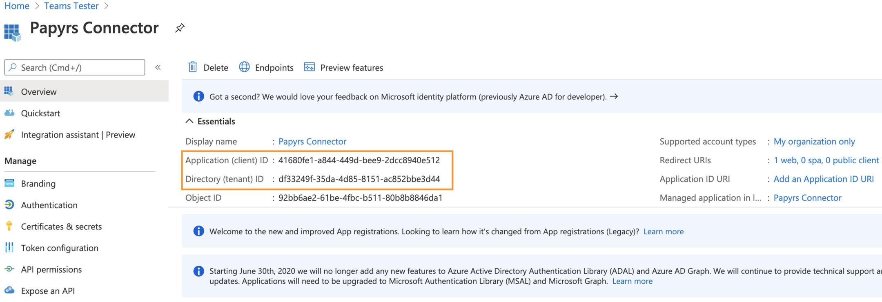Image resolution: width=882 pixels, height=302 pixels.
Task: Click Delete button label
Action: pyautogui.click(x=216, y=67)
